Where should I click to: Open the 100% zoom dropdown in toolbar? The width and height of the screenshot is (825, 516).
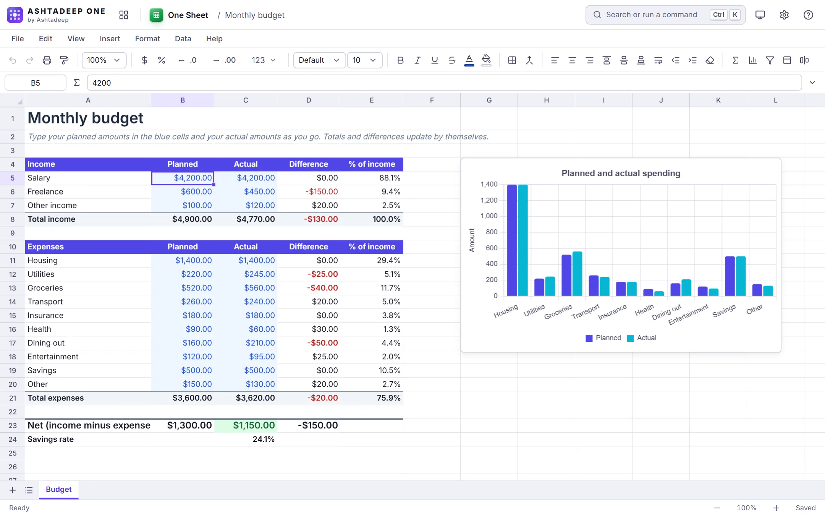click(x=104, y=60)
